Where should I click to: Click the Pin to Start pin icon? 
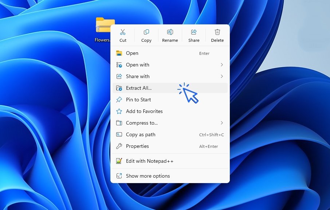(x=119, y=100)
